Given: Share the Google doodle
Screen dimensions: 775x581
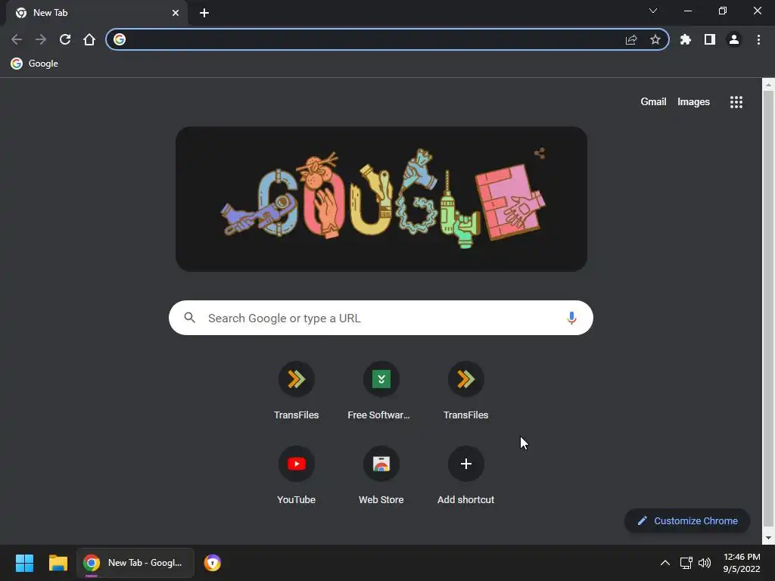Looking at the screenshot, I should click(x=540, y=153).
